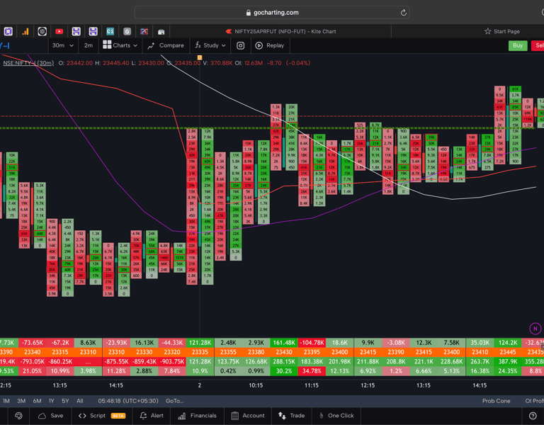Open the gray 'G' pinned tab
544x425 pixels.
(127, 32)
